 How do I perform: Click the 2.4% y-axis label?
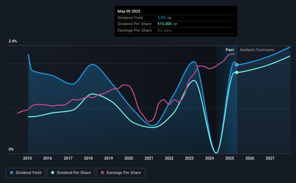point(13,41)
